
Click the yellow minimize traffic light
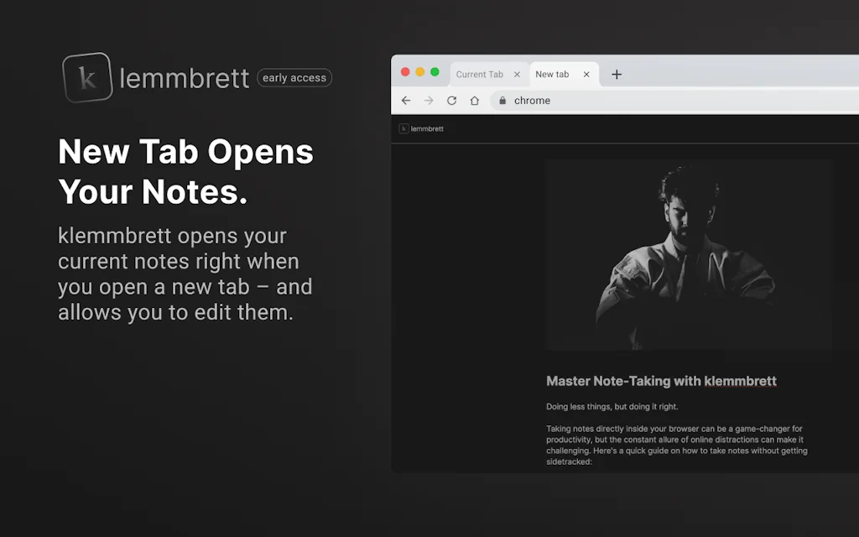tap(420, 73)
